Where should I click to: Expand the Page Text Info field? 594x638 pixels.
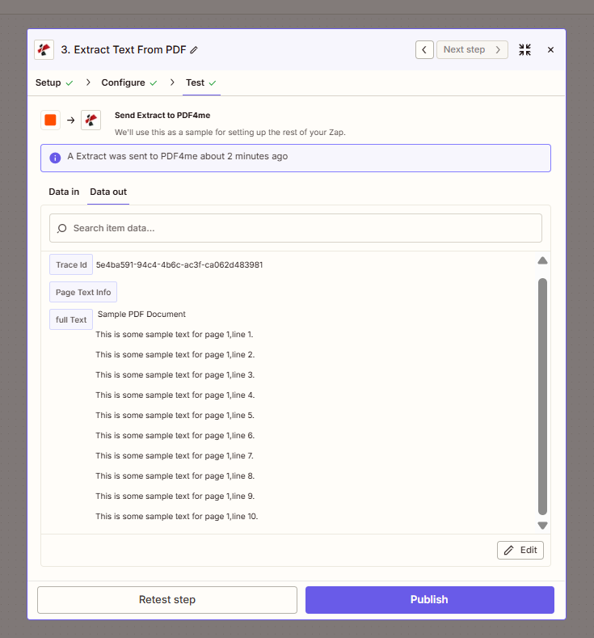point(83,292)
